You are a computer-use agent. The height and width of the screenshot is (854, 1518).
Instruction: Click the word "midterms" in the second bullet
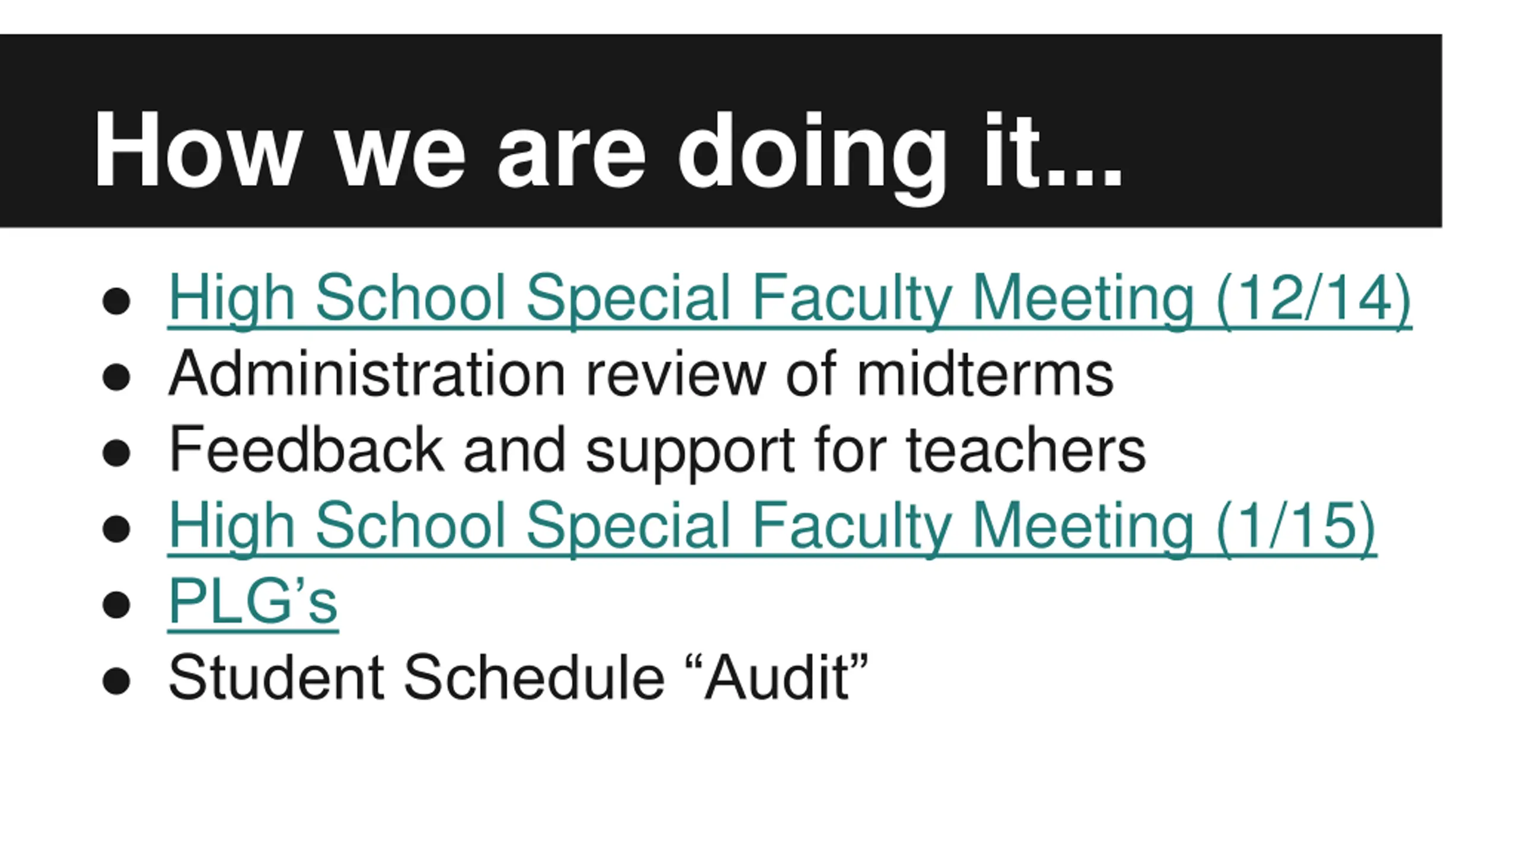(985, 374)
